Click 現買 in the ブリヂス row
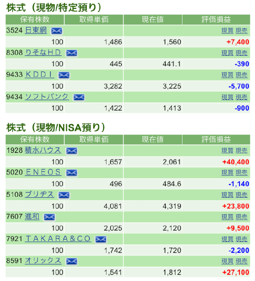 pos(227,195)
